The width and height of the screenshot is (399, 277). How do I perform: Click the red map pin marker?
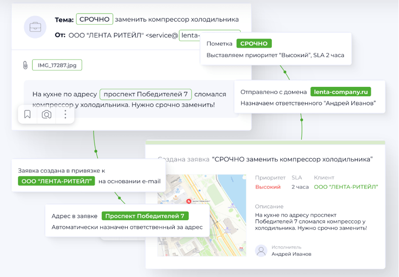tap(188, 201)
